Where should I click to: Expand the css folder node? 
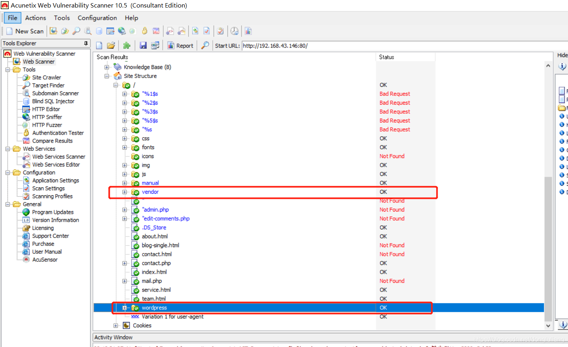[x=124, y=139]
